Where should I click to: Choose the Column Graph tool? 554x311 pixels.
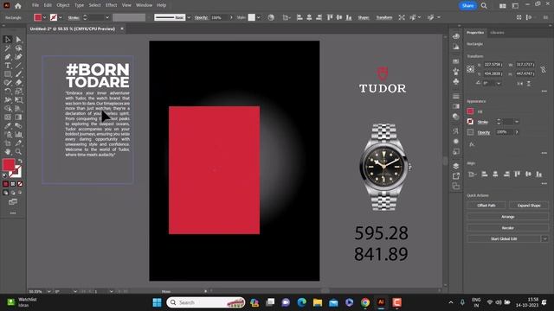click(x=18, y=135)
